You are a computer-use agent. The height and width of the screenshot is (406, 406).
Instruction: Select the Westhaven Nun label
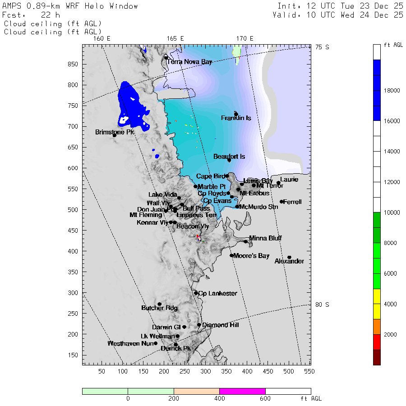coord(131,344)
